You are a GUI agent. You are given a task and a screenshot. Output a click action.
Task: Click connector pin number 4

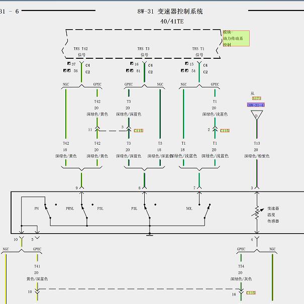252,240
